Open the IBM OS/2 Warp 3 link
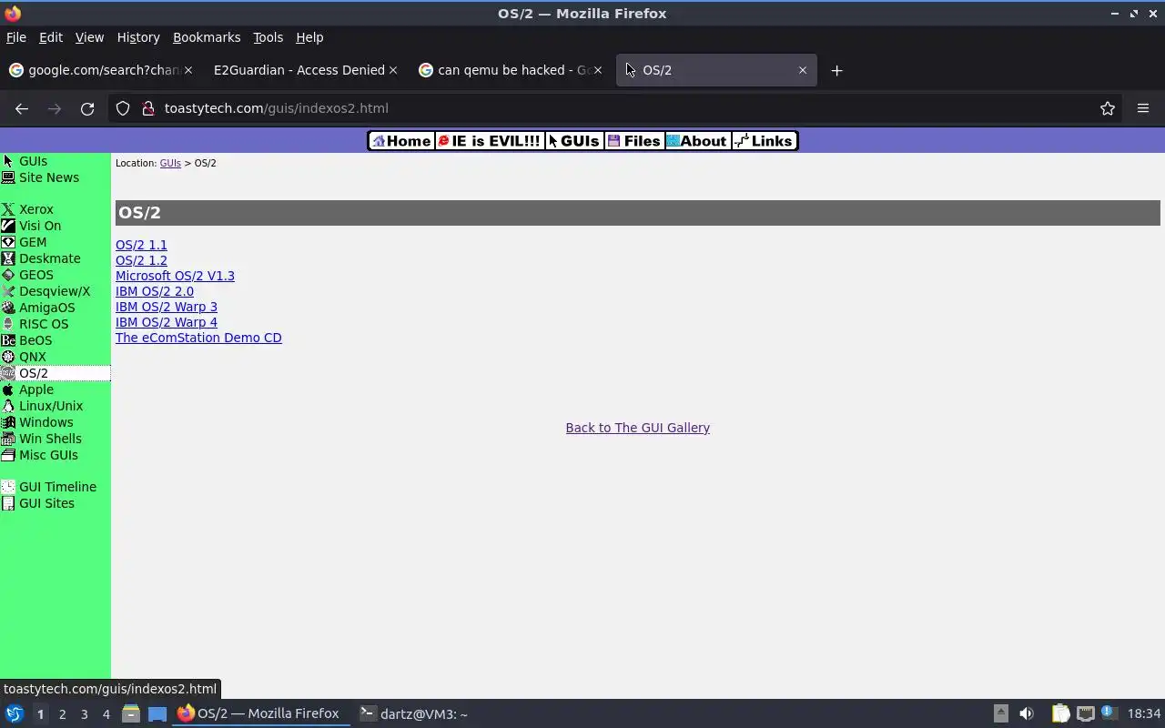1165x728 pixels. point(167,307)
